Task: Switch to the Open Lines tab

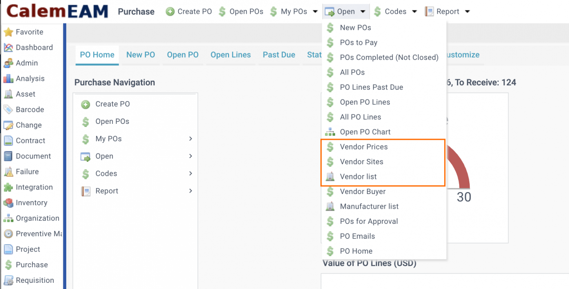Action: coord(230,55)
